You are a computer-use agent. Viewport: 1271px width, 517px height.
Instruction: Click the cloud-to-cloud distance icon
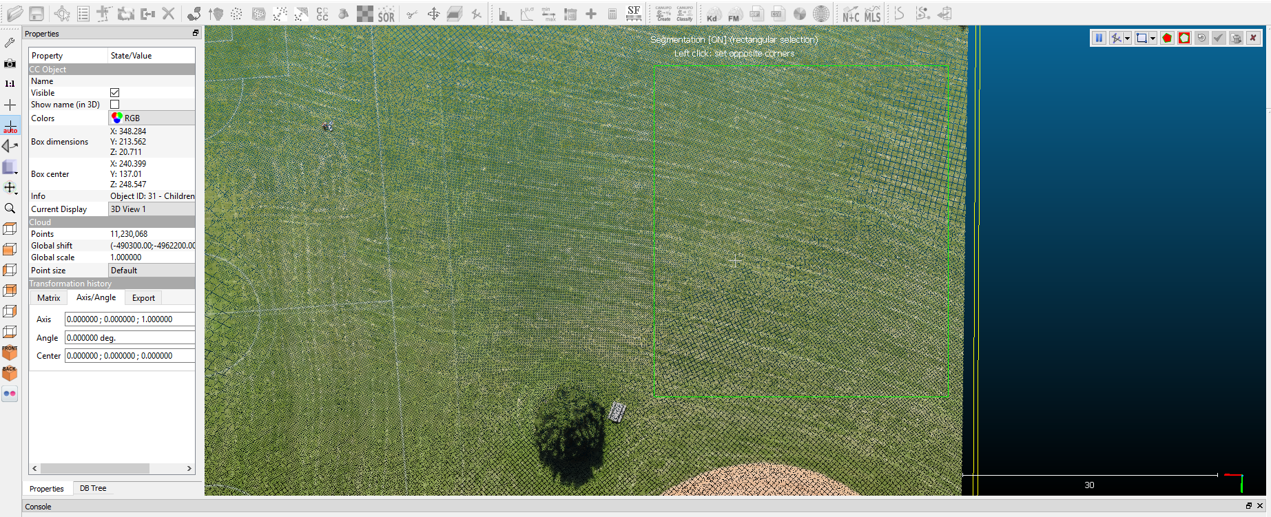pyautogui.click(x=280, y=13)
